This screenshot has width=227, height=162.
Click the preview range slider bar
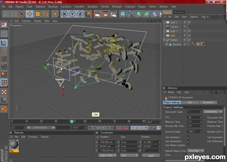41,128
